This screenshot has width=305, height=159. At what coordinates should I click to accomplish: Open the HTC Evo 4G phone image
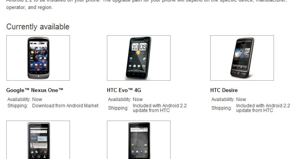pyautogui.click(x=139, y=58)
